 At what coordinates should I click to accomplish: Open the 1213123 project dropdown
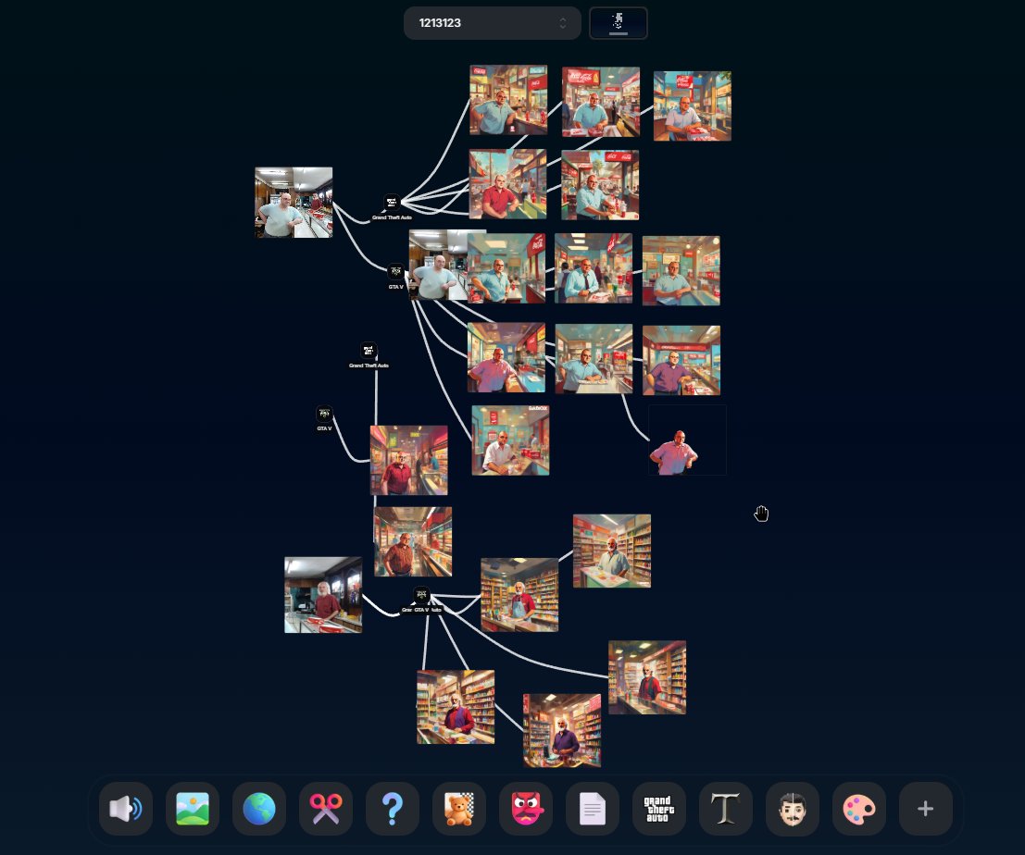pos(492,23)
